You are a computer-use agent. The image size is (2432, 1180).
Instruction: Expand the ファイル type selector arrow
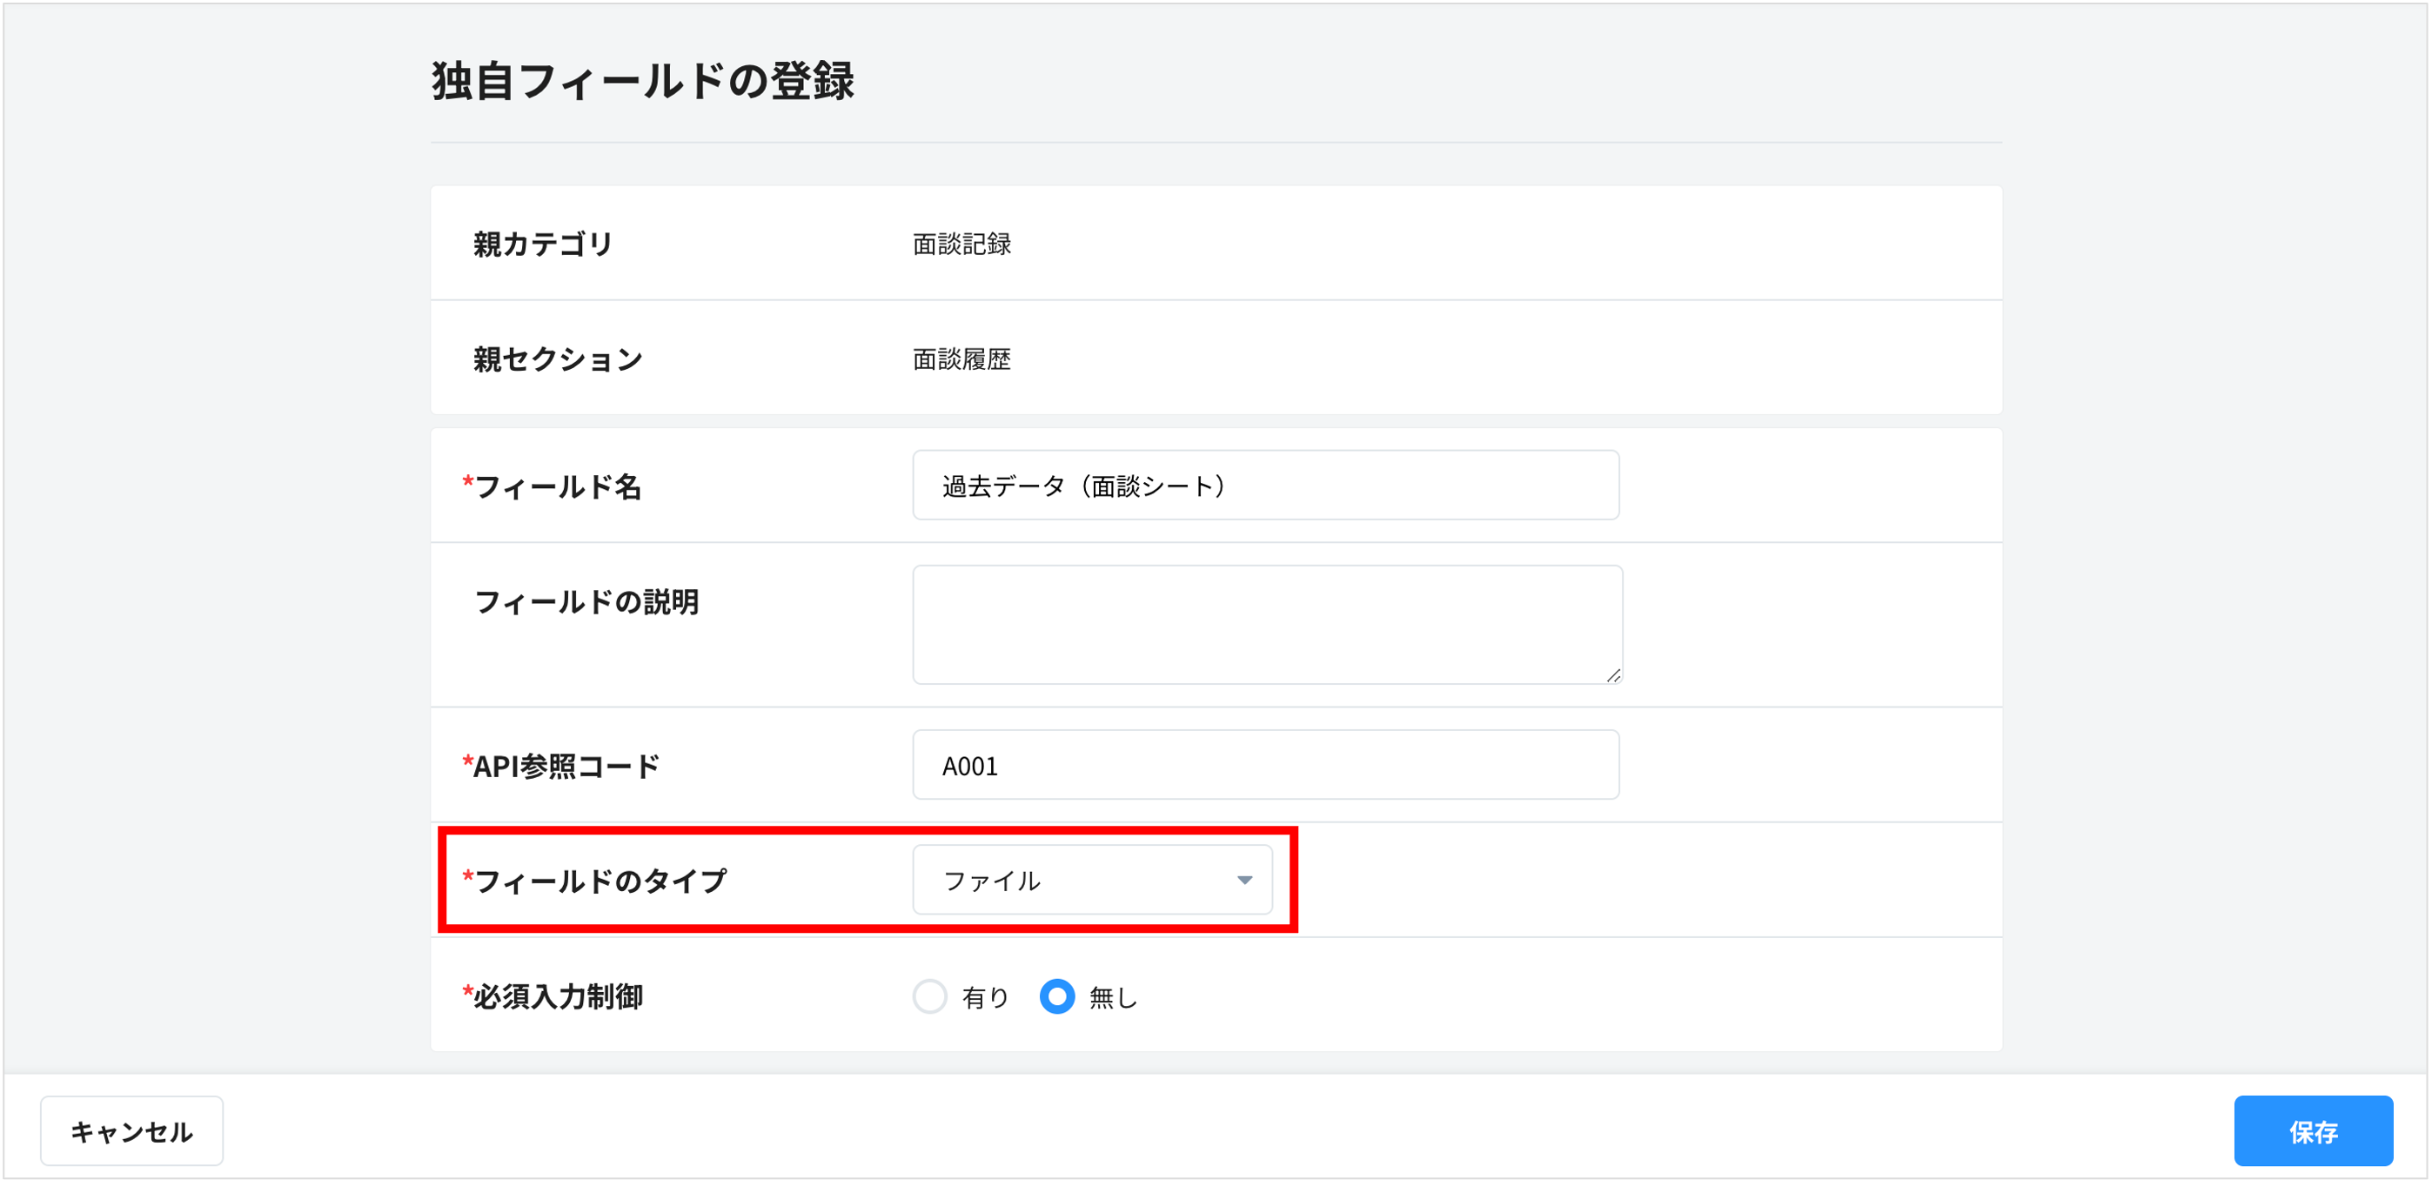click(x=1244, y=880)
